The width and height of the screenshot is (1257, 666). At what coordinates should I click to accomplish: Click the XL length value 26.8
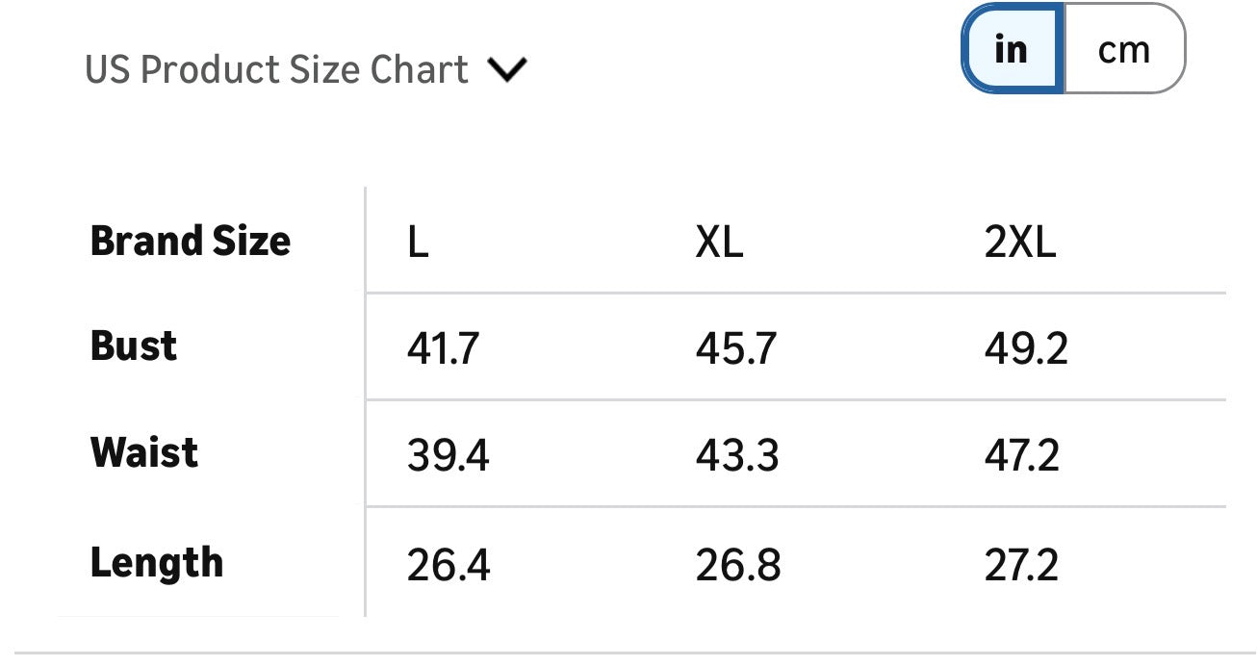(738, 565)
